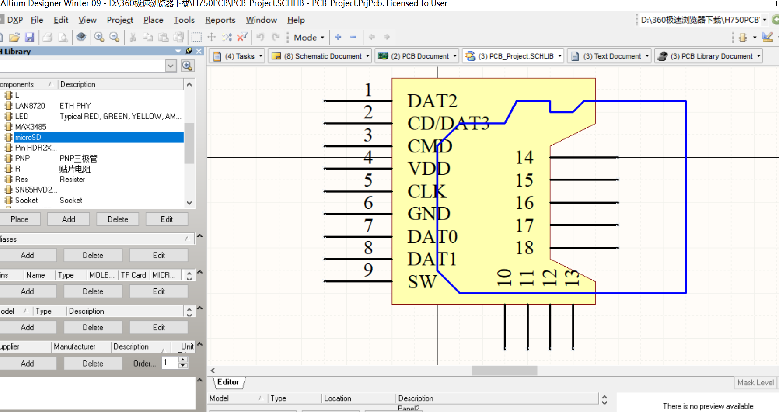Close the SCH Library panel
779x412 pixels.
199,51
